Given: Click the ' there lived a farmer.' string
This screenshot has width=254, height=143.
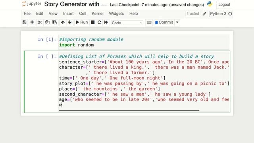Looking at the screenshot, I should (x=120, y=73).
